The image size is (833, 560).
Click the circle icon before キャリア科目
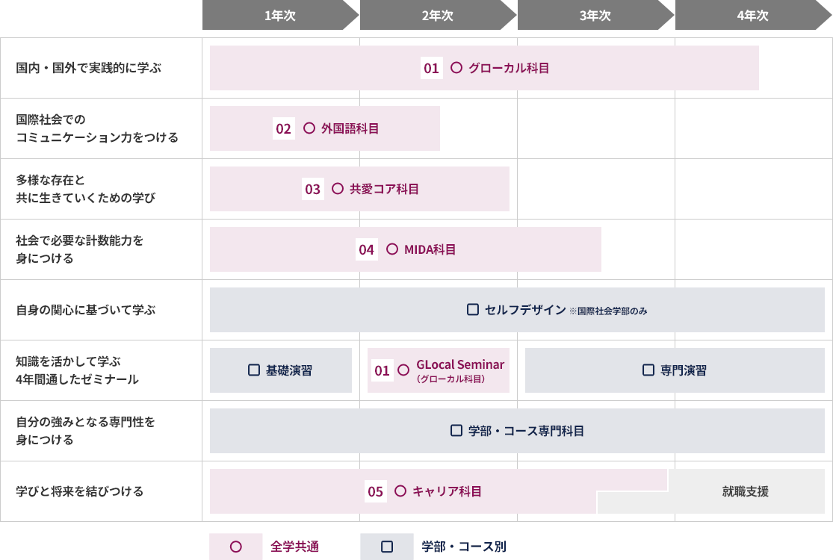pos(400,491)
